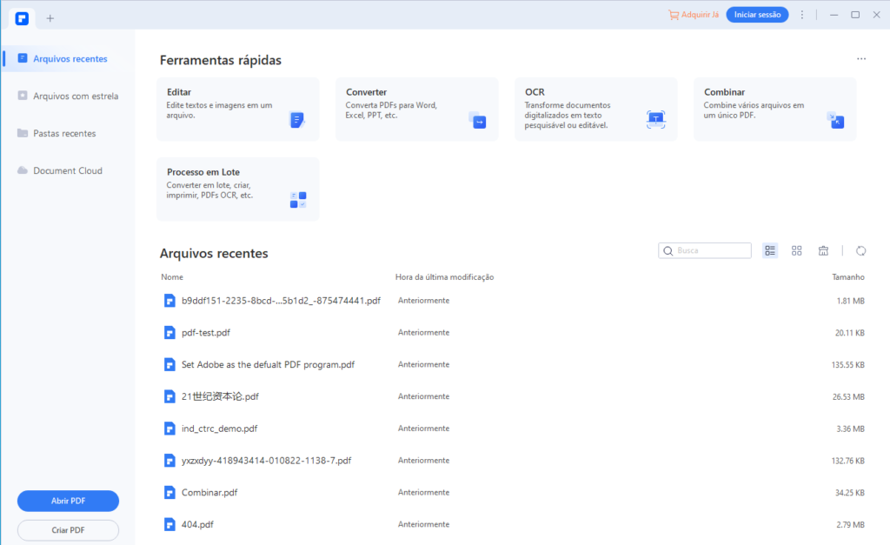Open a new tab with plus button
Image resolution: width=890 pixels, height=545 pixels.
[x=50, y=17]
